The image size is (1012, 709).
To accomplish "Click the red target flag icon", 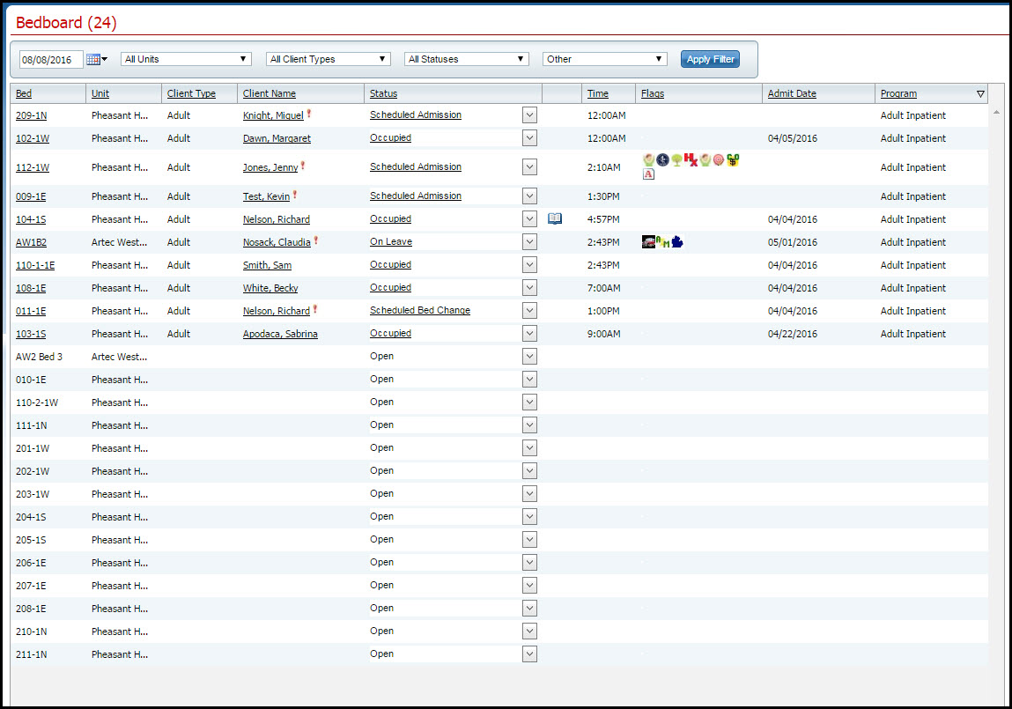I will (718, 159).
